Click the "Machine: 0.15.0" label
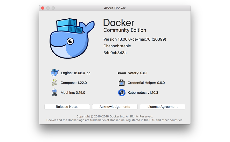This screenshot has width=230, height=142. pyautogui.click(x=73, y=93)
